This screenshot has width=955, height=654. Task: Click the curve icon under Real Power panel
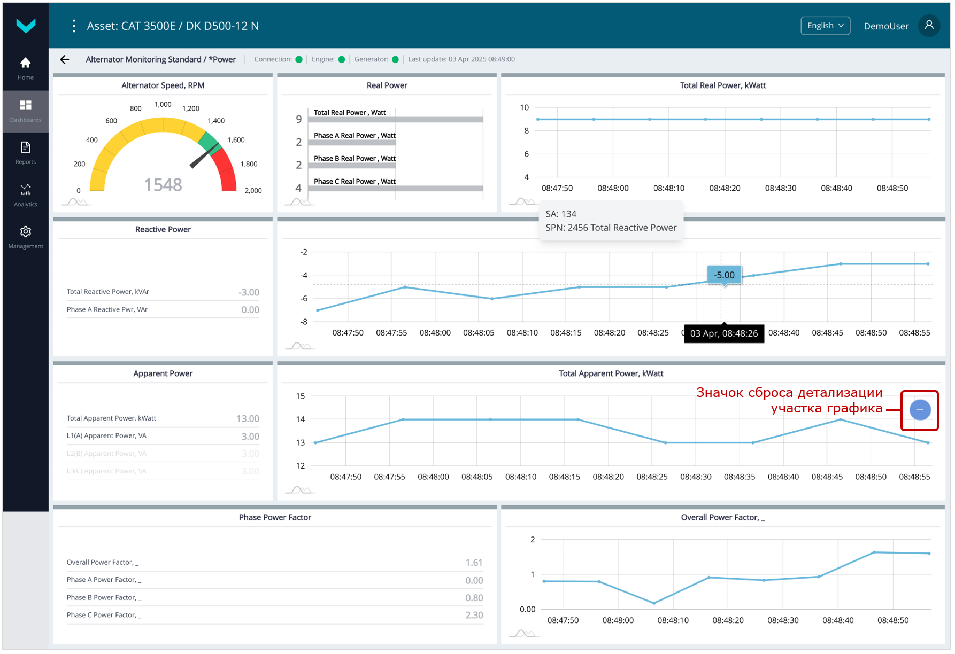tap(299, 202)
